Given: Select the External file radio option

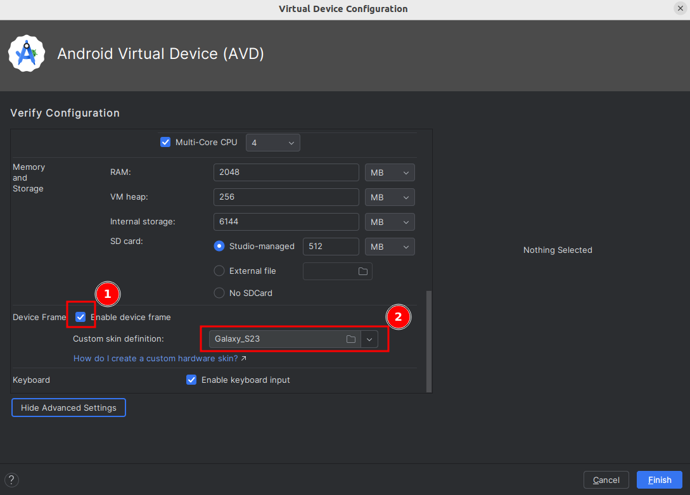Looking at the screenshot, I should [219, 271].
